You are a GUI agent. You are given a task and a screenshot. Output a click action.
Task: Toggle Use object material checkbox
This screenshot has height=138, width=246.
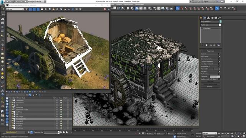219,64
